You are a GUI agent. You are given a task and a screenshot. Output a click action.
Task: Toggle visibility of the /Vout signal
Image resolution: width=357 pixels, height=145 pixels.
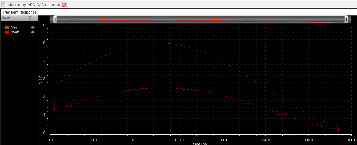(x=33, y=32)
